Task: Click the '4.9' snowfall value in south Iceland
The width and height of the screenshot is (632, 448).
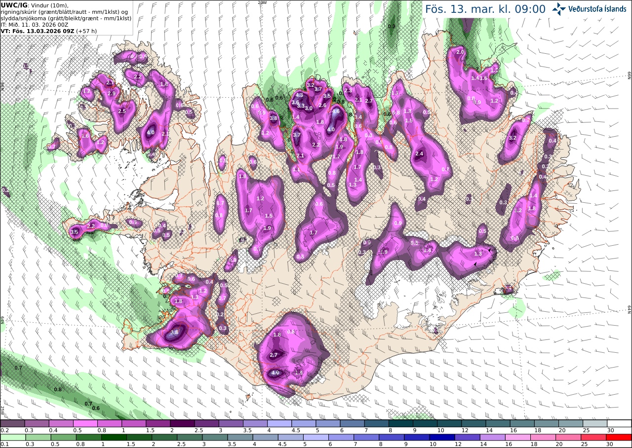Action: pyautogui.click(x=276, y=373)
